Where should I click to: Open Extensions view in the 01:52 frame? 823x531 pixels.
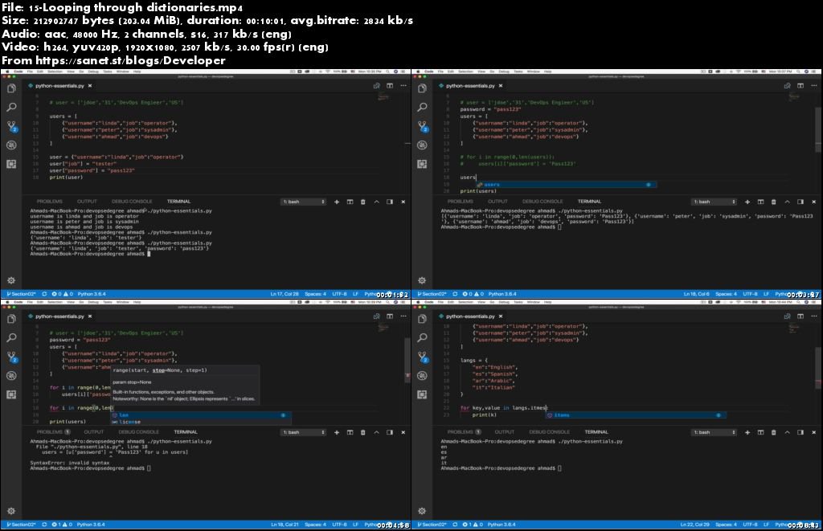pos(11,164)
